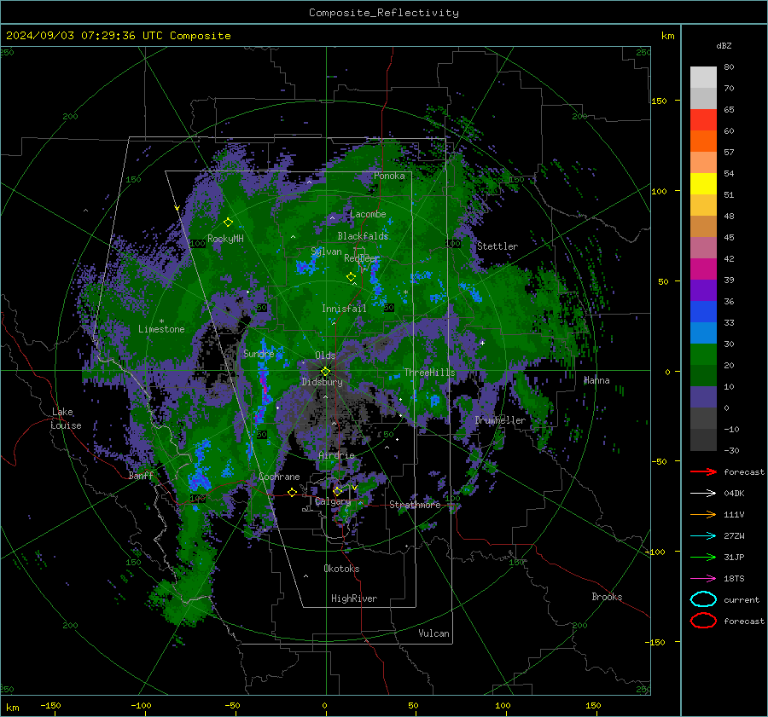This screenshot has width=768, height=717.
Task: Click the RedDeer city label
Action: 362,258
